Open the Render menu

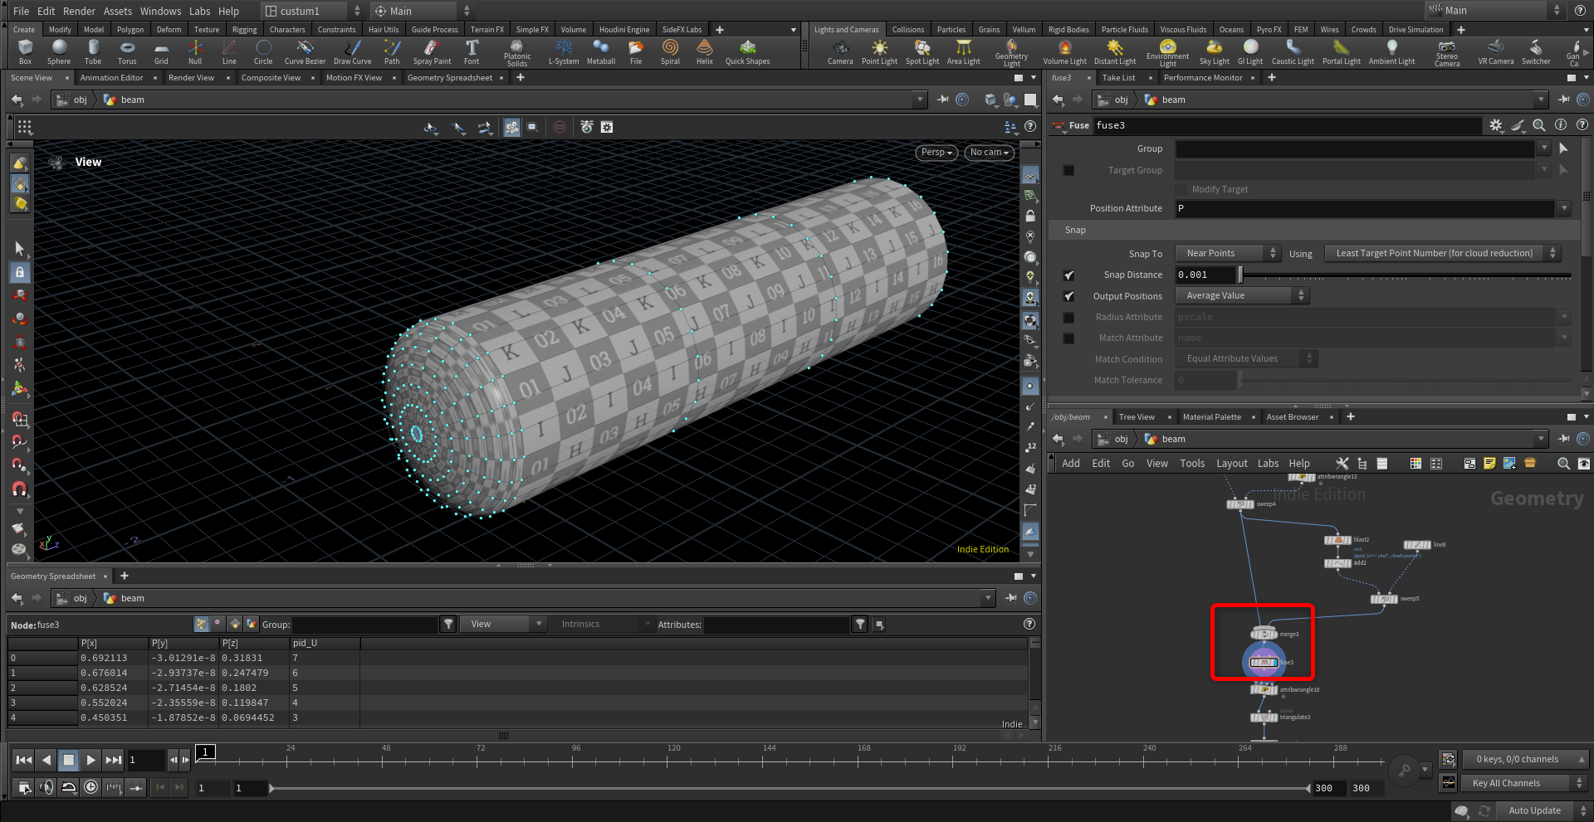[x=79, y=11]
